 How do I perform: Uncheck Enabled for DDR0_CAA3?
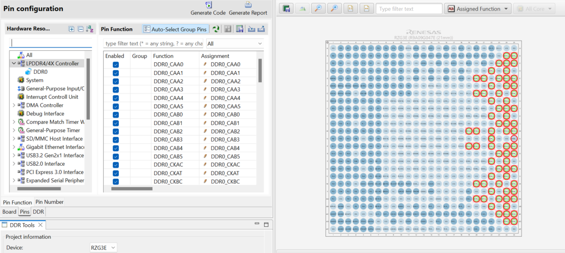coord(116,89)
